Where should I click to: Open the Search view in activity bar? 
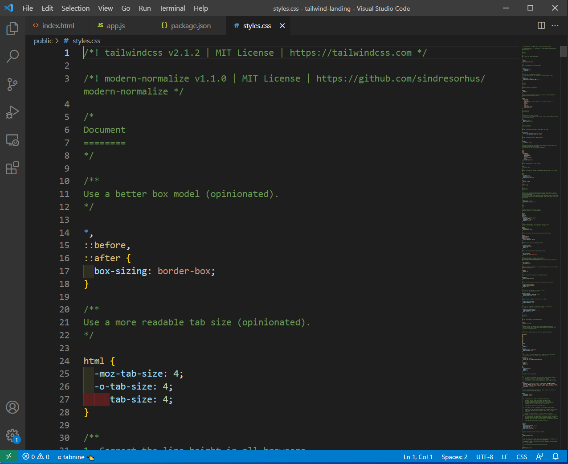12,56
